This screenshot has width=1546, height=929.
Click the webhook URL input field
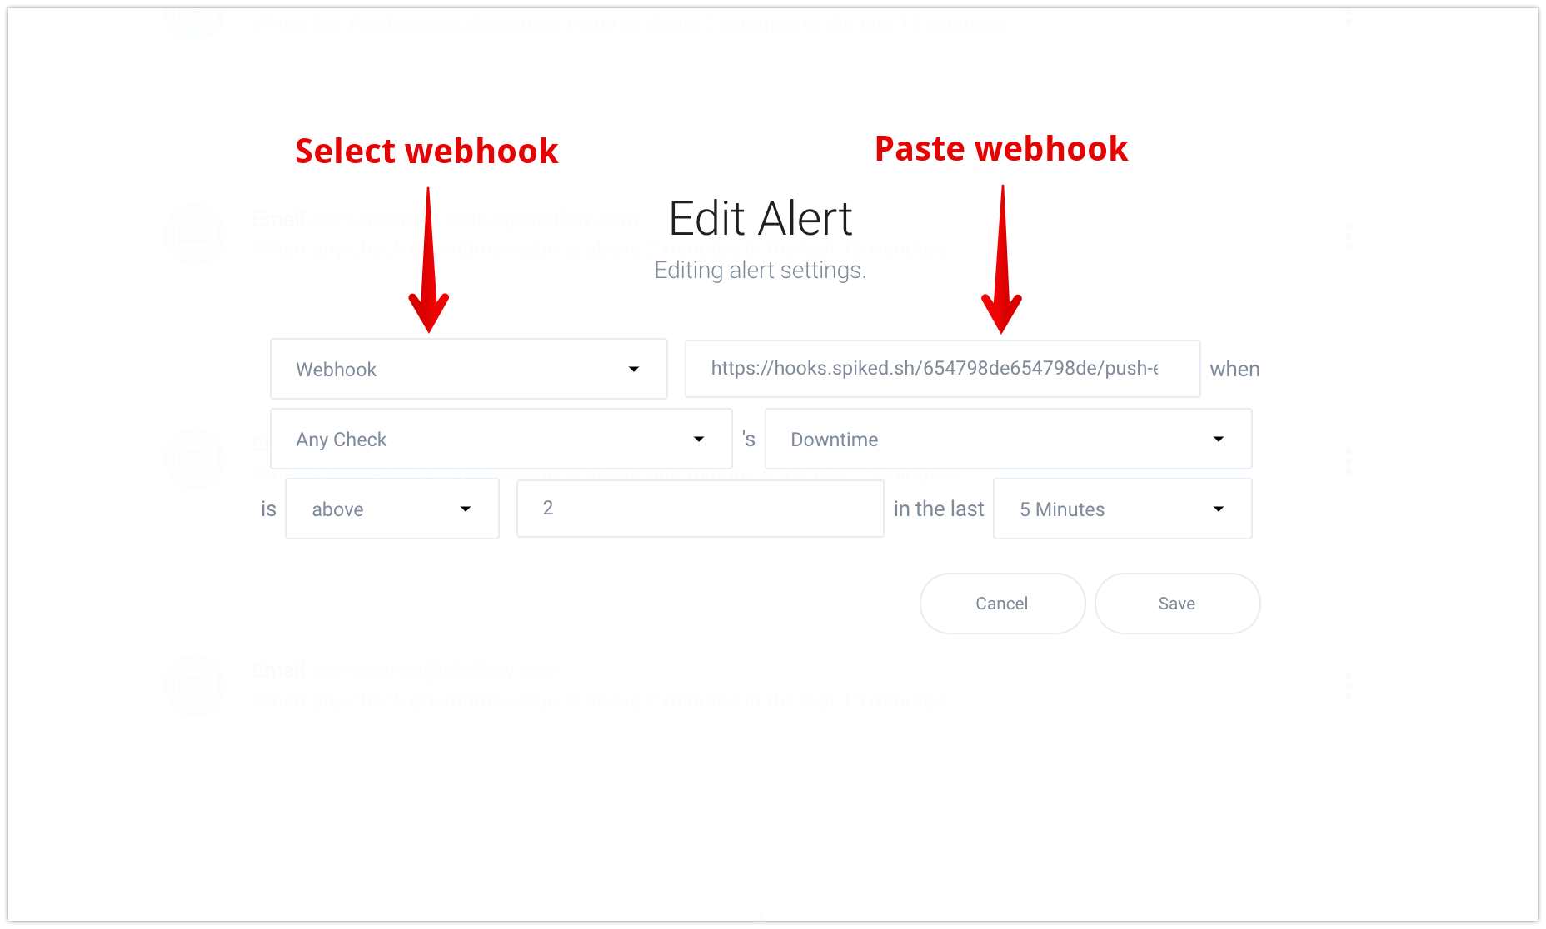pos(942,369)
